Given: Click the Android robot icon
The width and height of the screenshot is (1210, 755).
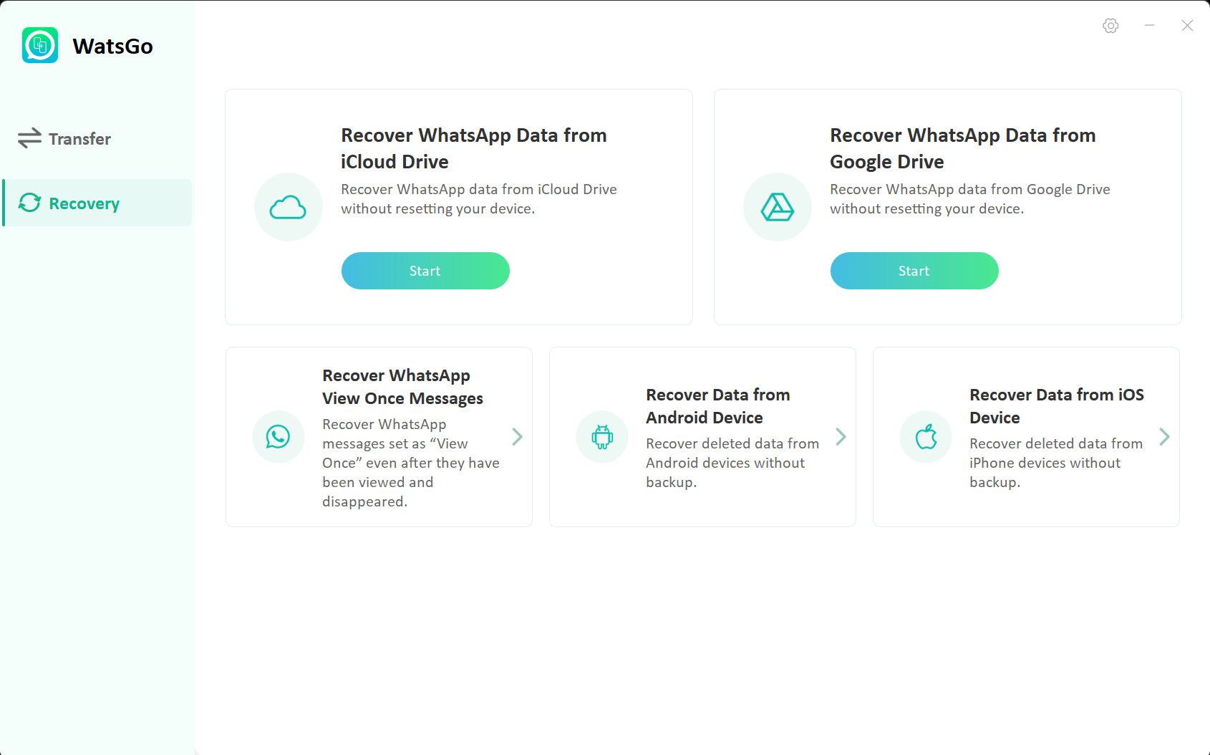Looking at the screenshot, I should click(602, 437).
